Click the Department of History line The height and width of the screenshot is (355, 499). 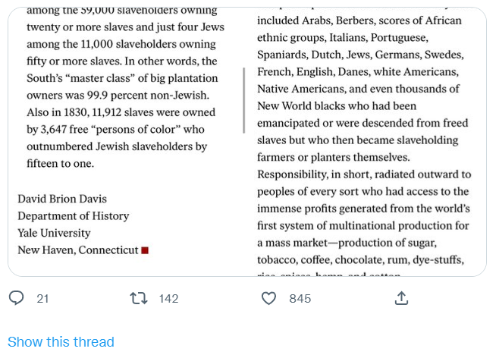point(74,216)
